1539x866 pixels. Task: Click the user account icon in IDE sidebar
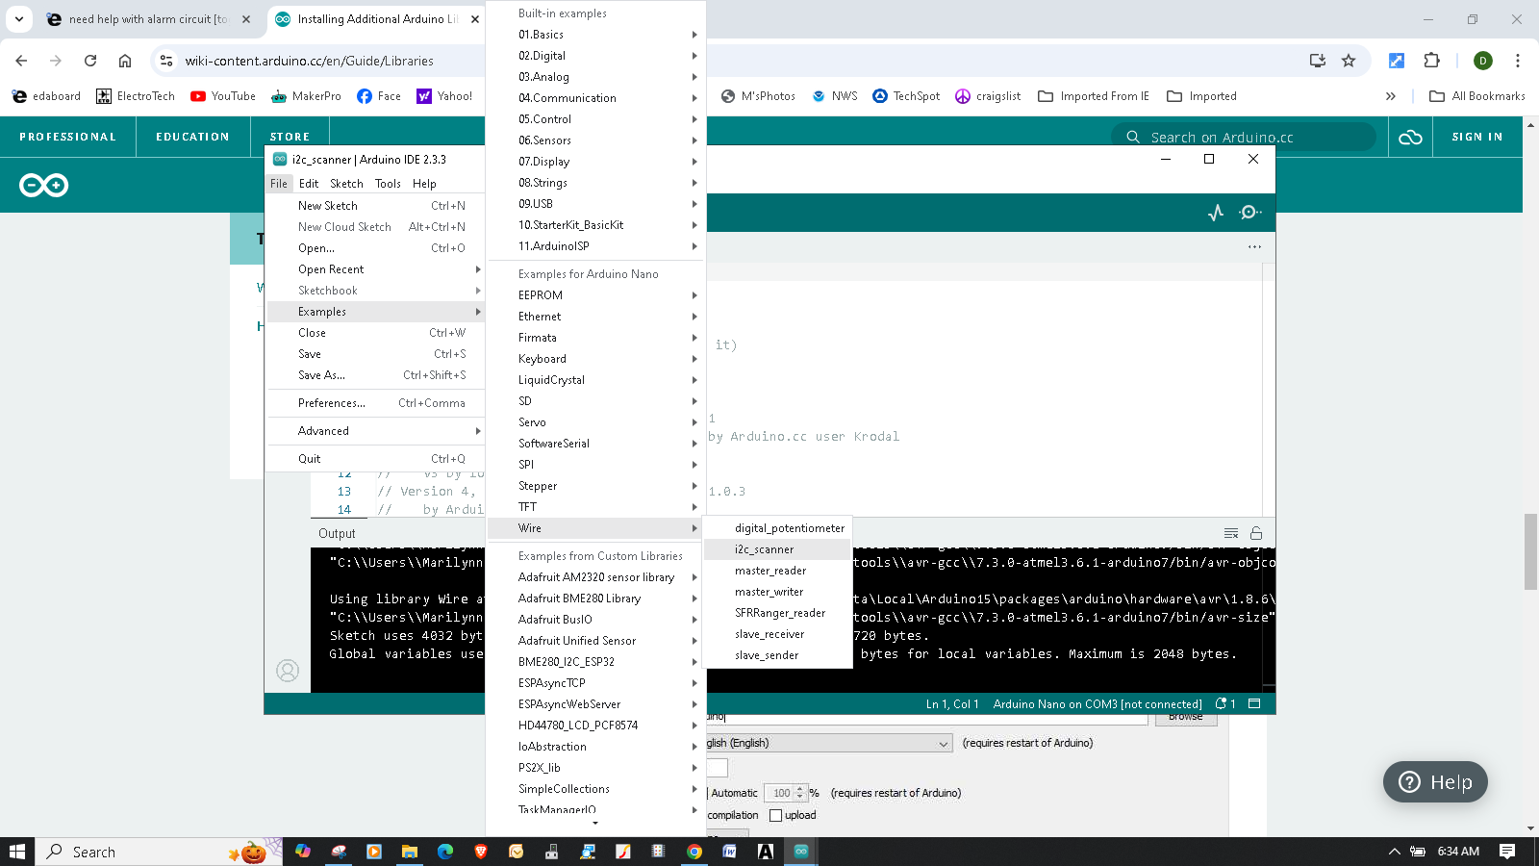(x=288, y=671)
